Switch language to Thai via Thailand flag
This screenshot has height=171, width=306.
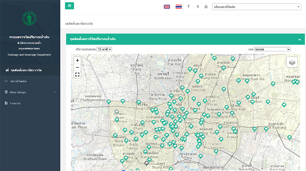(x=179, y=7)
